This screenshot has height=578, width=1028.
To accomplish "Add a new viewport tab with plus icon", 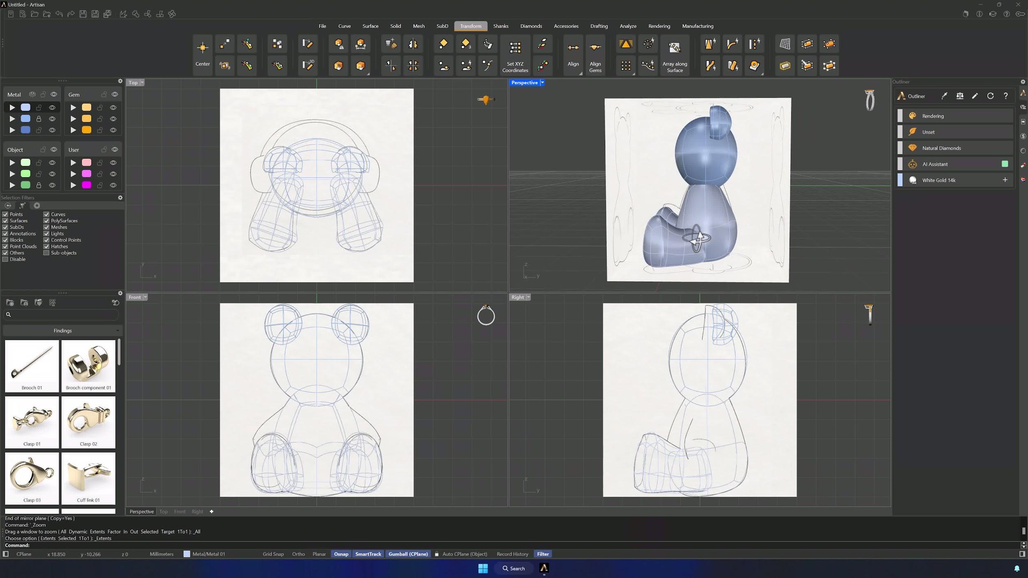I will pyautogui.click(x=211, y=511).
